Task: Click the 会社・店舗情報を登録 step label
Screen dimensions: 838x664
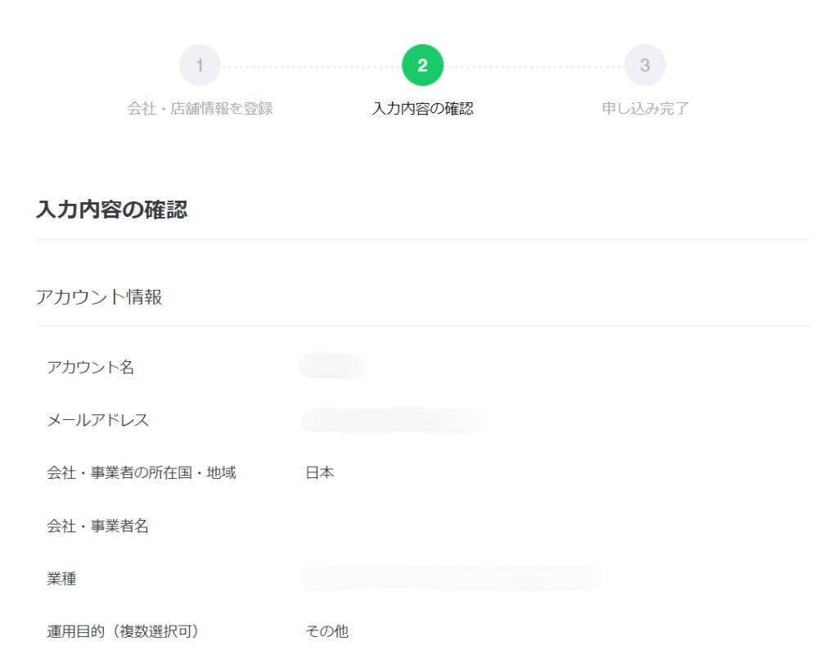Action: tap(199, 107)
